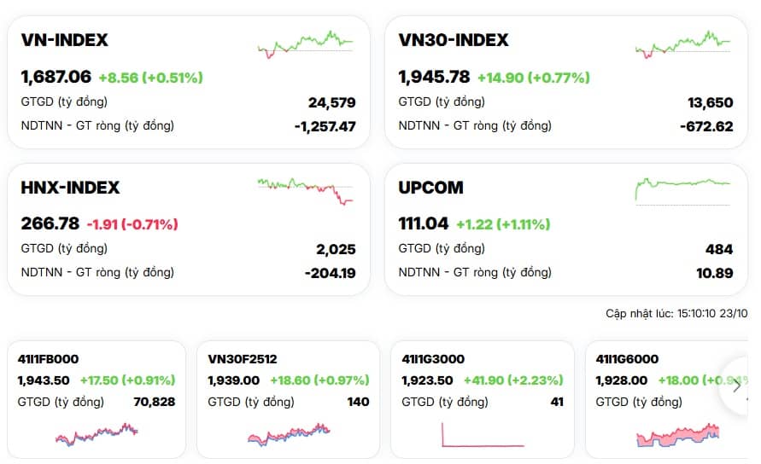This screenshot has height=464, width=761.
Task: Click the next arrow on the futures carousel
Action: (x=736, y=386)
